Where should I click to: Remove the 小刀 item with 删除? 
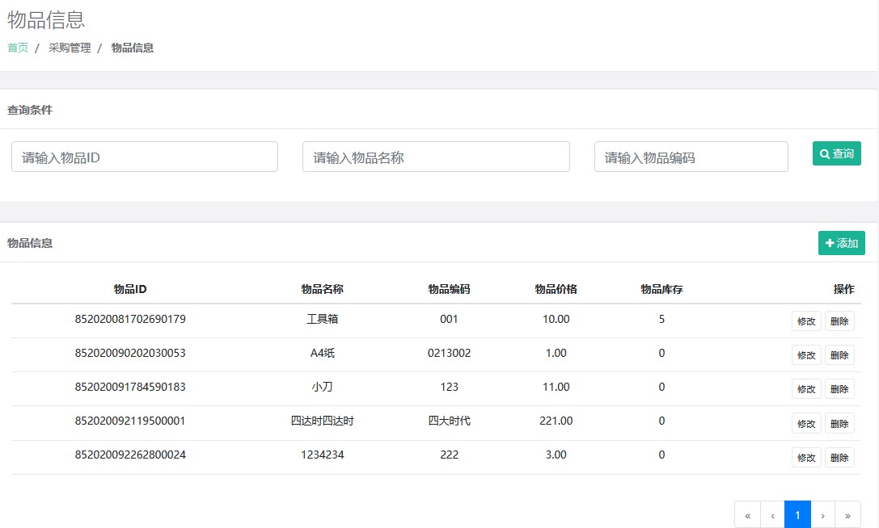[839, 389]
